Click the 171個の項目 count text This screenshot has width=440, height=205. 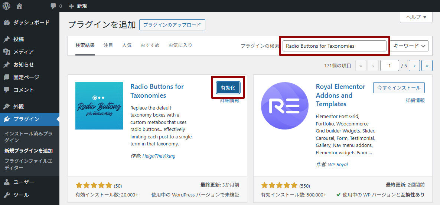338,66
